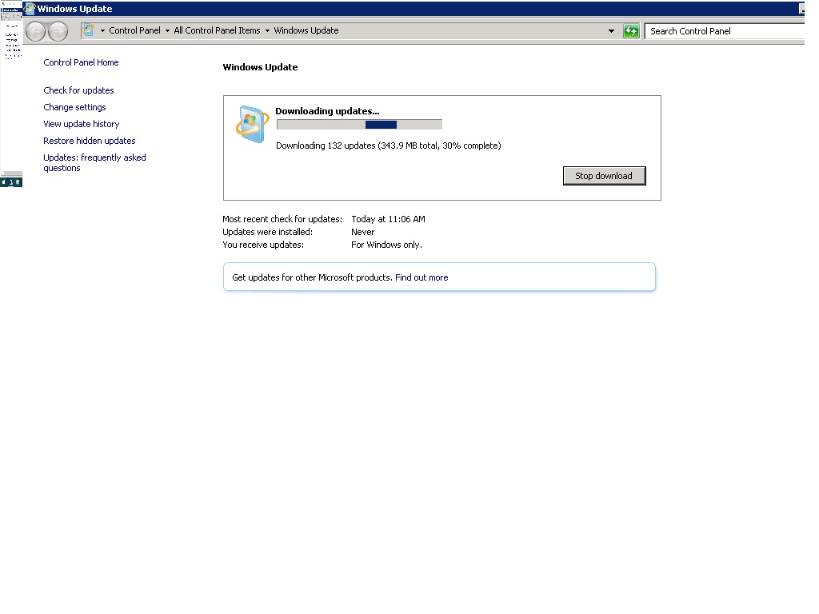The width and height of the screenshot is (819, 614).
Task: Select Windows Update breadcrumb
Action: [x=306, y=30]
